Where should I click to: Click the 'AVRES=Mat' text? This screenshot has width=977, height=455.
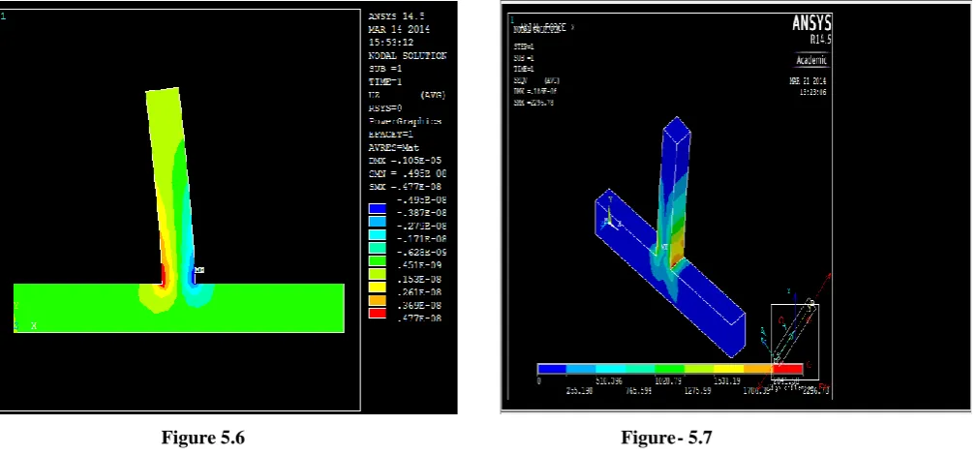[x=394, y=148]
